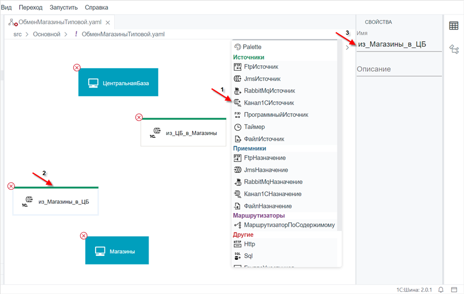Select the ЦентральнаяБаза participant node

tap(118, 82)
